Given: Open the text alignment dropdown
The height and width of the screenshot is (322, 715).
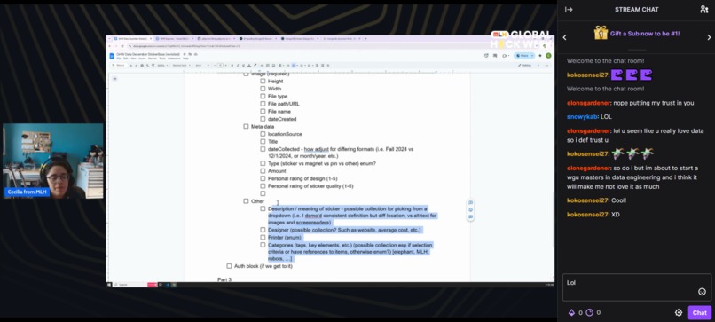Looking at the screenshot, I should (281, 66).
